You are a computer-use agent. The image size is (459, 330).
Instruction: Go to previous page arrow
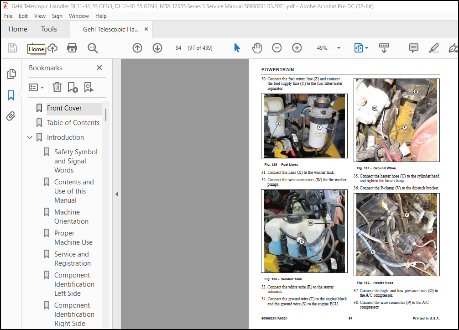[137, 48]
